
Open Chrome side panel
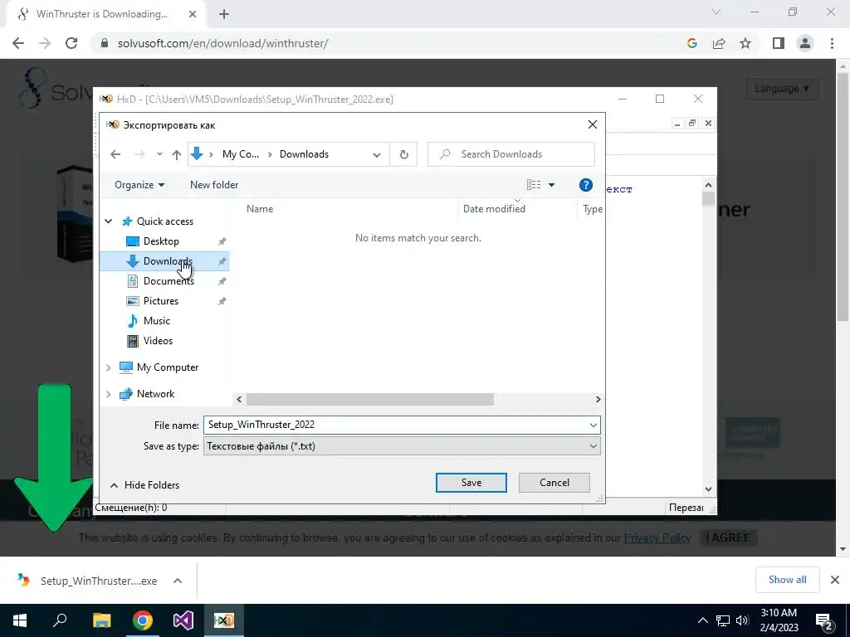pyautogui.click(x=779, y=43)
